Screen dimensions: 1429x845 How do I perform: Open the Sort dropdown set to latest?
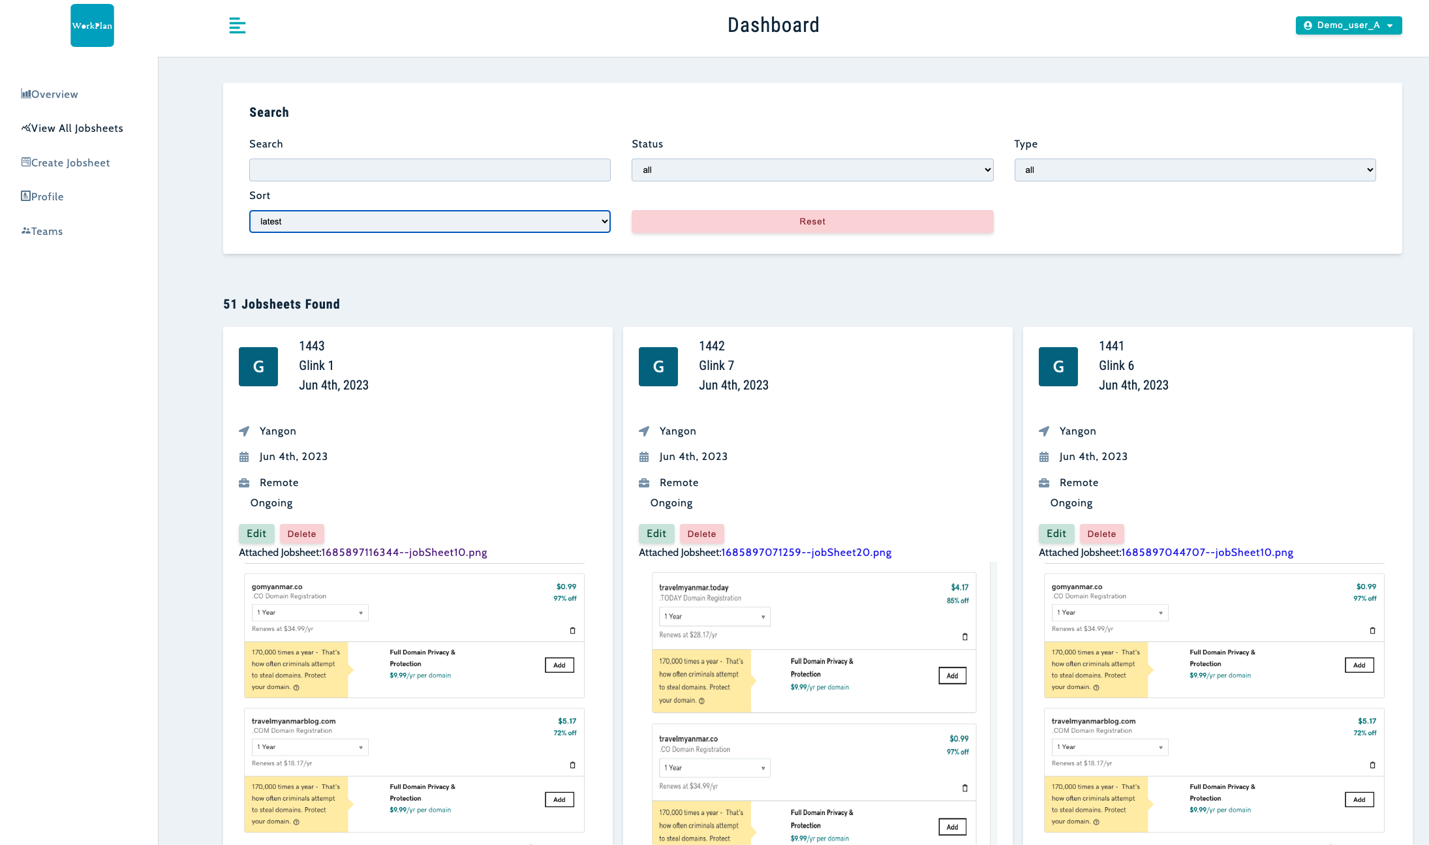click(x=430, y=221)
